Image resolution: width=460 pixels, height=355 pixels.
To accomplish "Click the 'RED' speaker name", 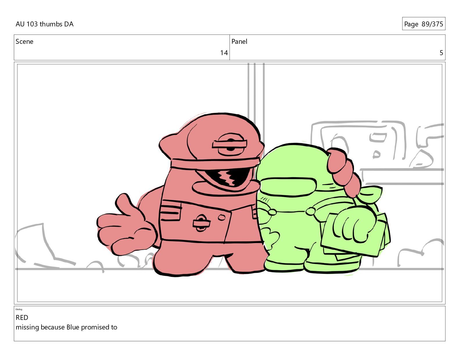I will tap(22, 318).
